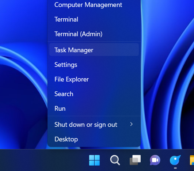Viewport: 194px width, 171px height.
Task: Open the Windows Start button
Action: coord(94,160)
